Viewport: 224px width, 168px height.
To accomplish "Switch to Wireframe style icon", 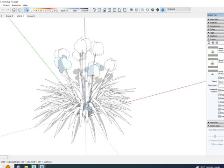I will pyautogui.click(x=142, y=10).
